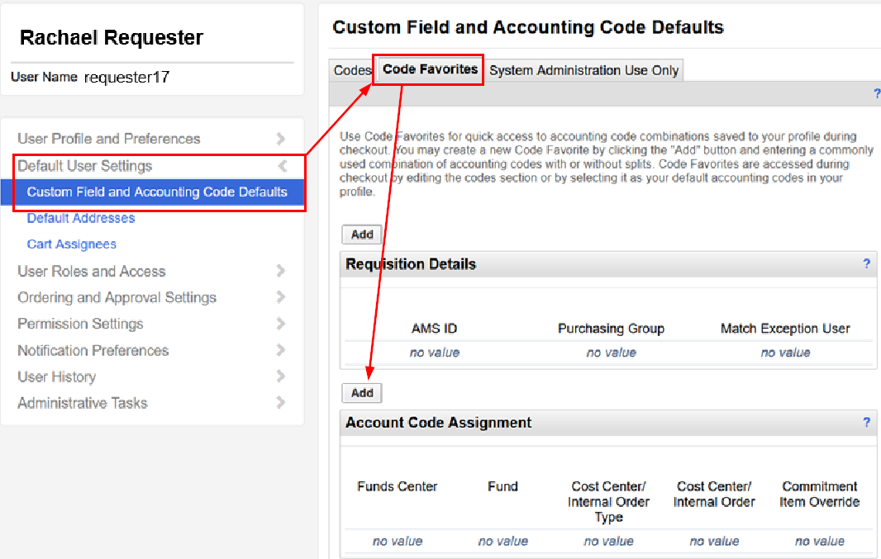Click the Rachael Requester profile name

click(x=112, y=37)
